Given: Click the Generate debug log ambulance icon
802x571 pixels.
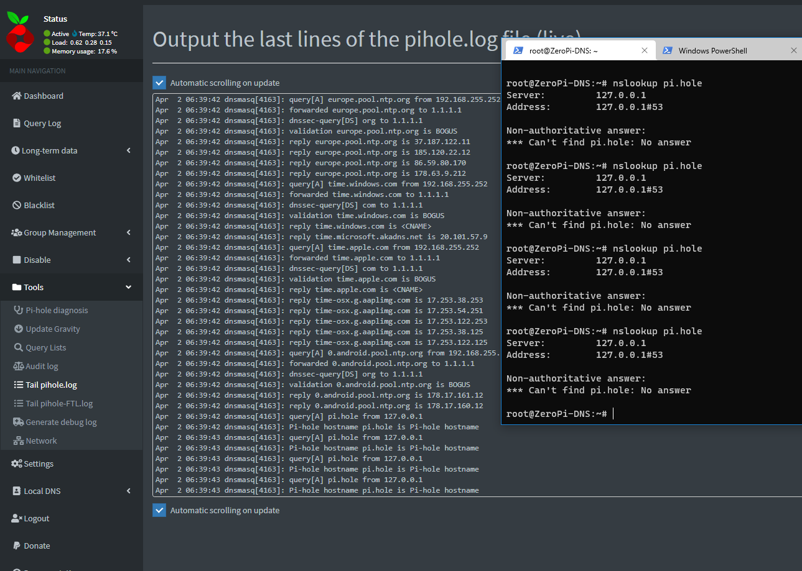Looking at the screenshot, I should 19,422.
